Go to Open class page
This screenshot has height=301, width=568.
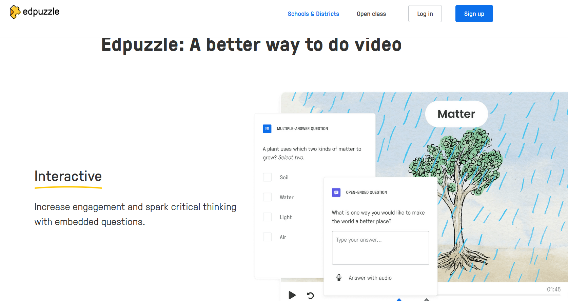(x=371, y=14)
